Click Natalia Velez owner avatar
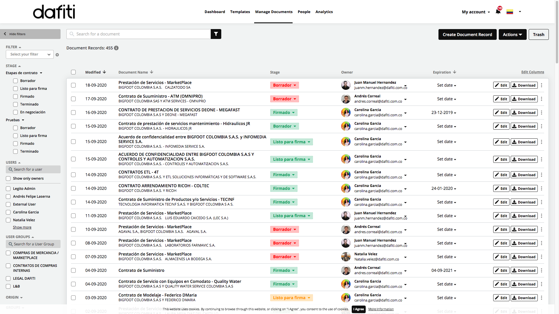559x314 pixels. click(x=346, y=257)
